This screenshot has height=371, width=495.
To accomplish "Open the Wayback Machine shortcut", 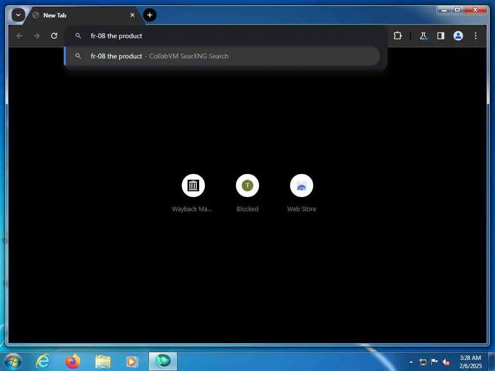I will (x=193, y=185).
